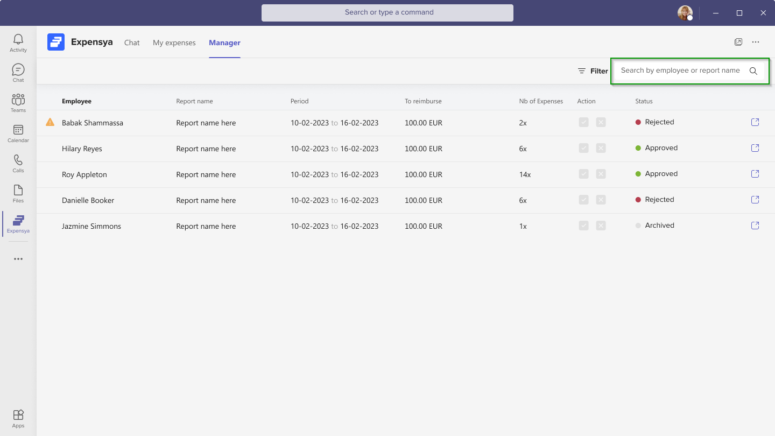Click warning icon beside Babak Shammassa
Image resolution: width=775 pixels, height=436 pixels.
coord(50,122)
